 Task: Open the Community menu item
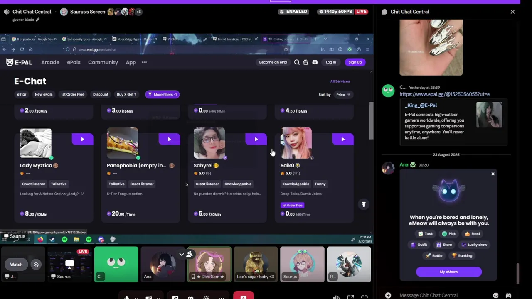pyautogui.click(x=103, y=62)
